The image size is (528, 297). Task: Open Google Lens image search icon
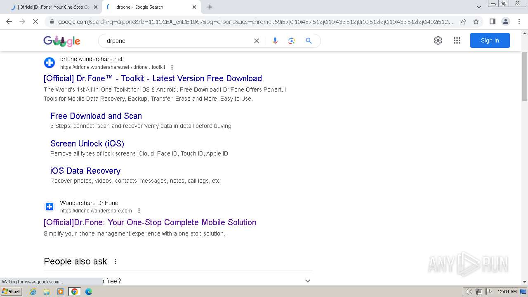(292, 41)
